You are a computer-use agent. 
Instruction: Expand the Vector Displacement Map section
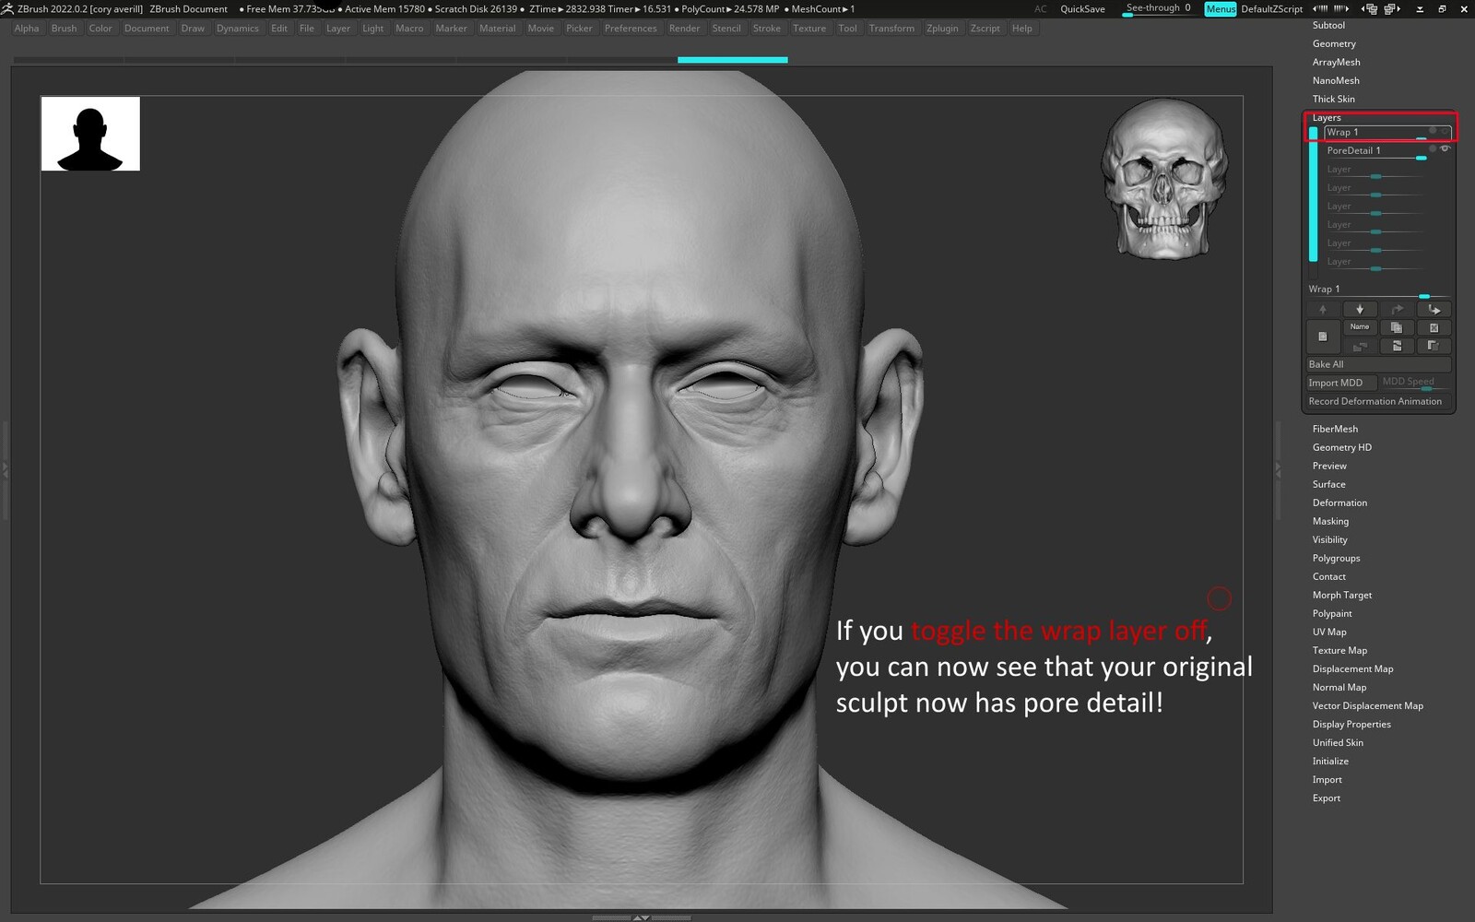1368,706
